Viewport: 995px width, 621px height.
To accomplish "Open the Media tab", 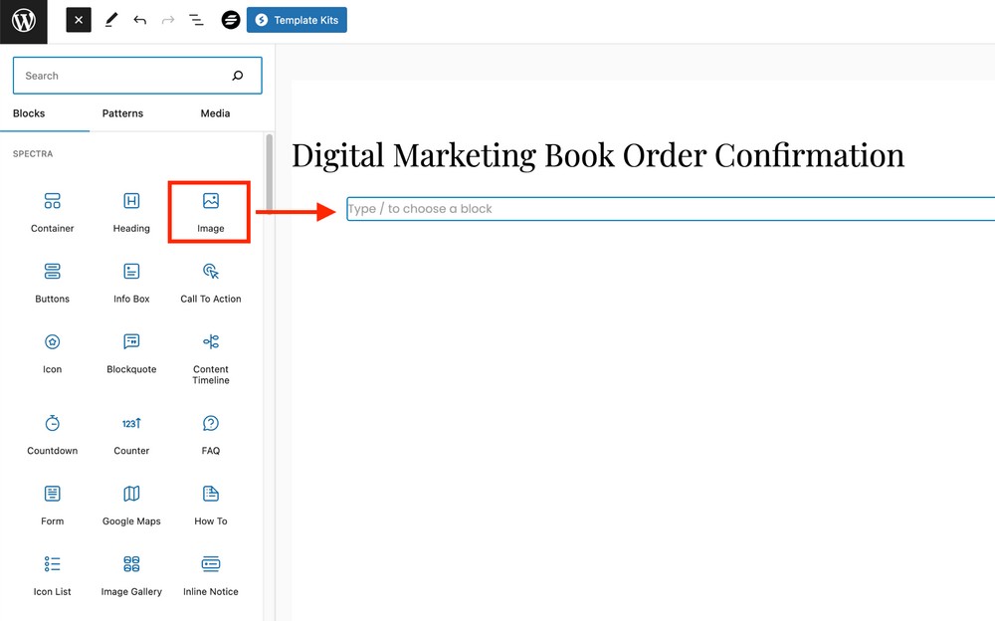I will (x=214, y=112).
